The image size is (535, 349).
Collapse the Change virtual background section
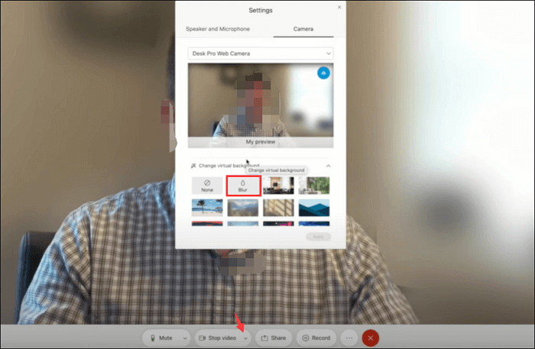[x=328, y=166]
